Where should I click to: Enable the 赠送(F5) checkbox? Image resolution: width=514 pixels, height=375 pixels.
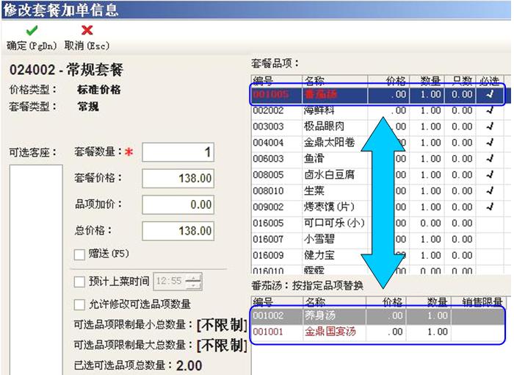[x=79, y=254]
